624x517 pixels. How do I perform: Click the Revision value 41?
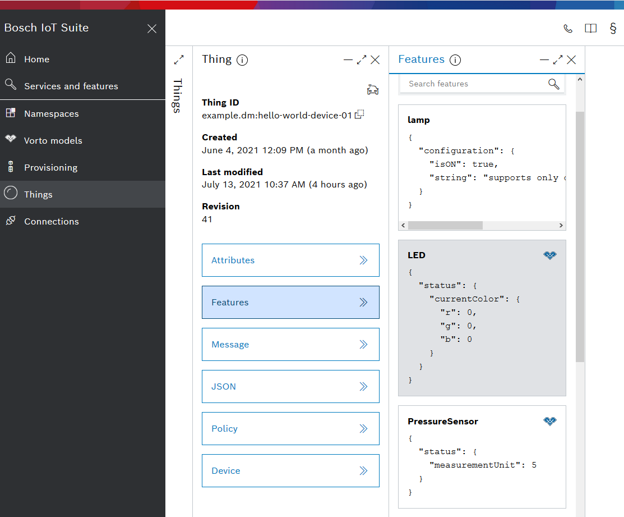click(x=207, y=219)
